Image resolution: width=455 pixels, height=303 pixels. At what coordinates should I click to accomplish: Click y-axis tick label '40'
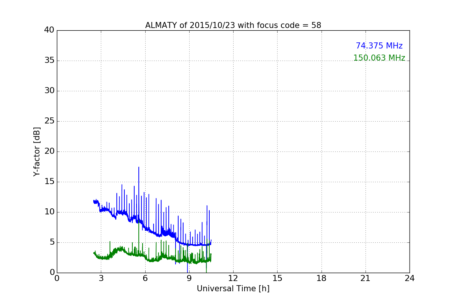tap(49, 30)
